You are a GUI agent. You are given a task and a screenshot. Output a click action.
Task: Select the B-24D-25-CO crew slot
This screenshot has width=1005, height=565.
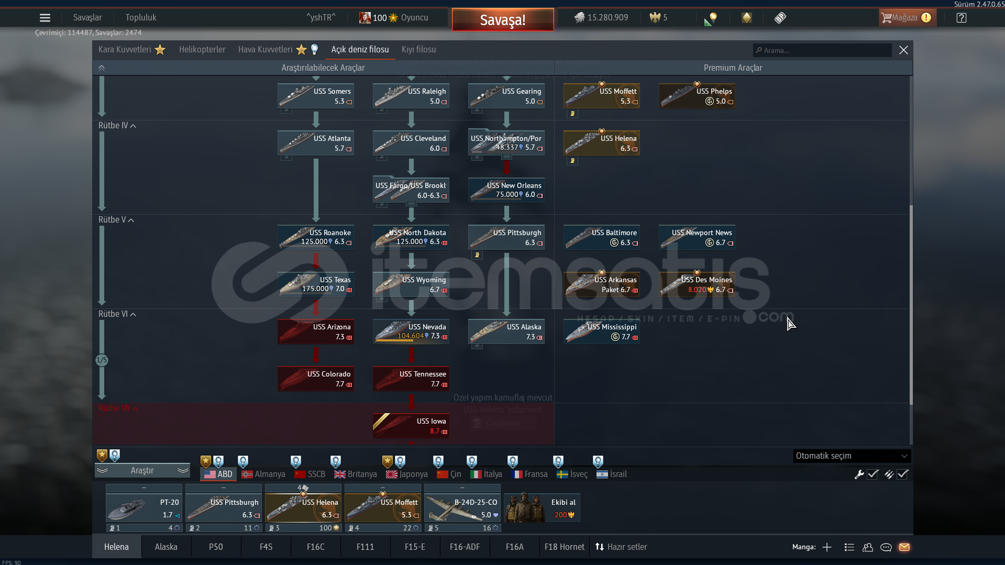pyautogui.click(x=462, y=508)
